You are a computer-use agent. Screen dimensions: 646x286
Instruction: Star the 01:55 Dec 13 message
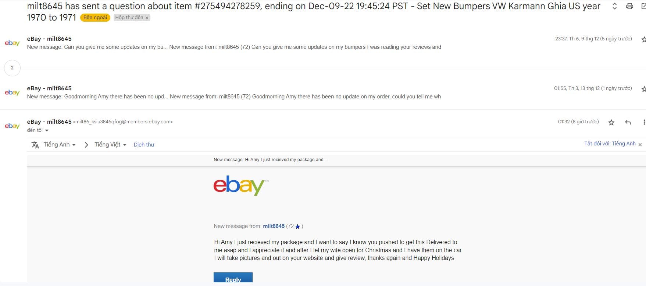point(643,89)
